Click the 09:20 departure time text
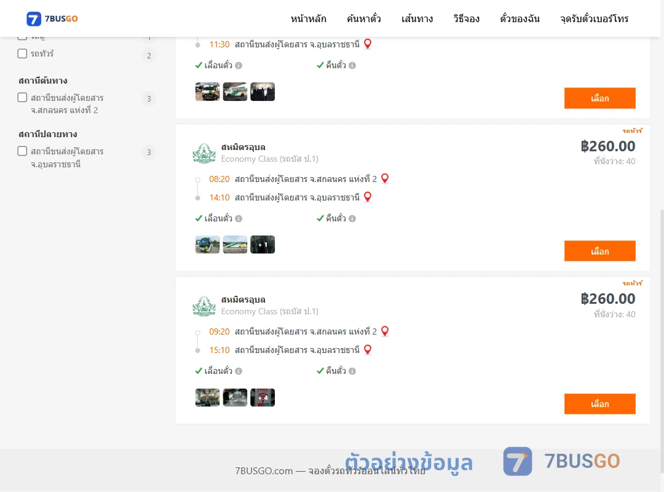This screenshot has width=664, height=492. click(x=219, y=331)
